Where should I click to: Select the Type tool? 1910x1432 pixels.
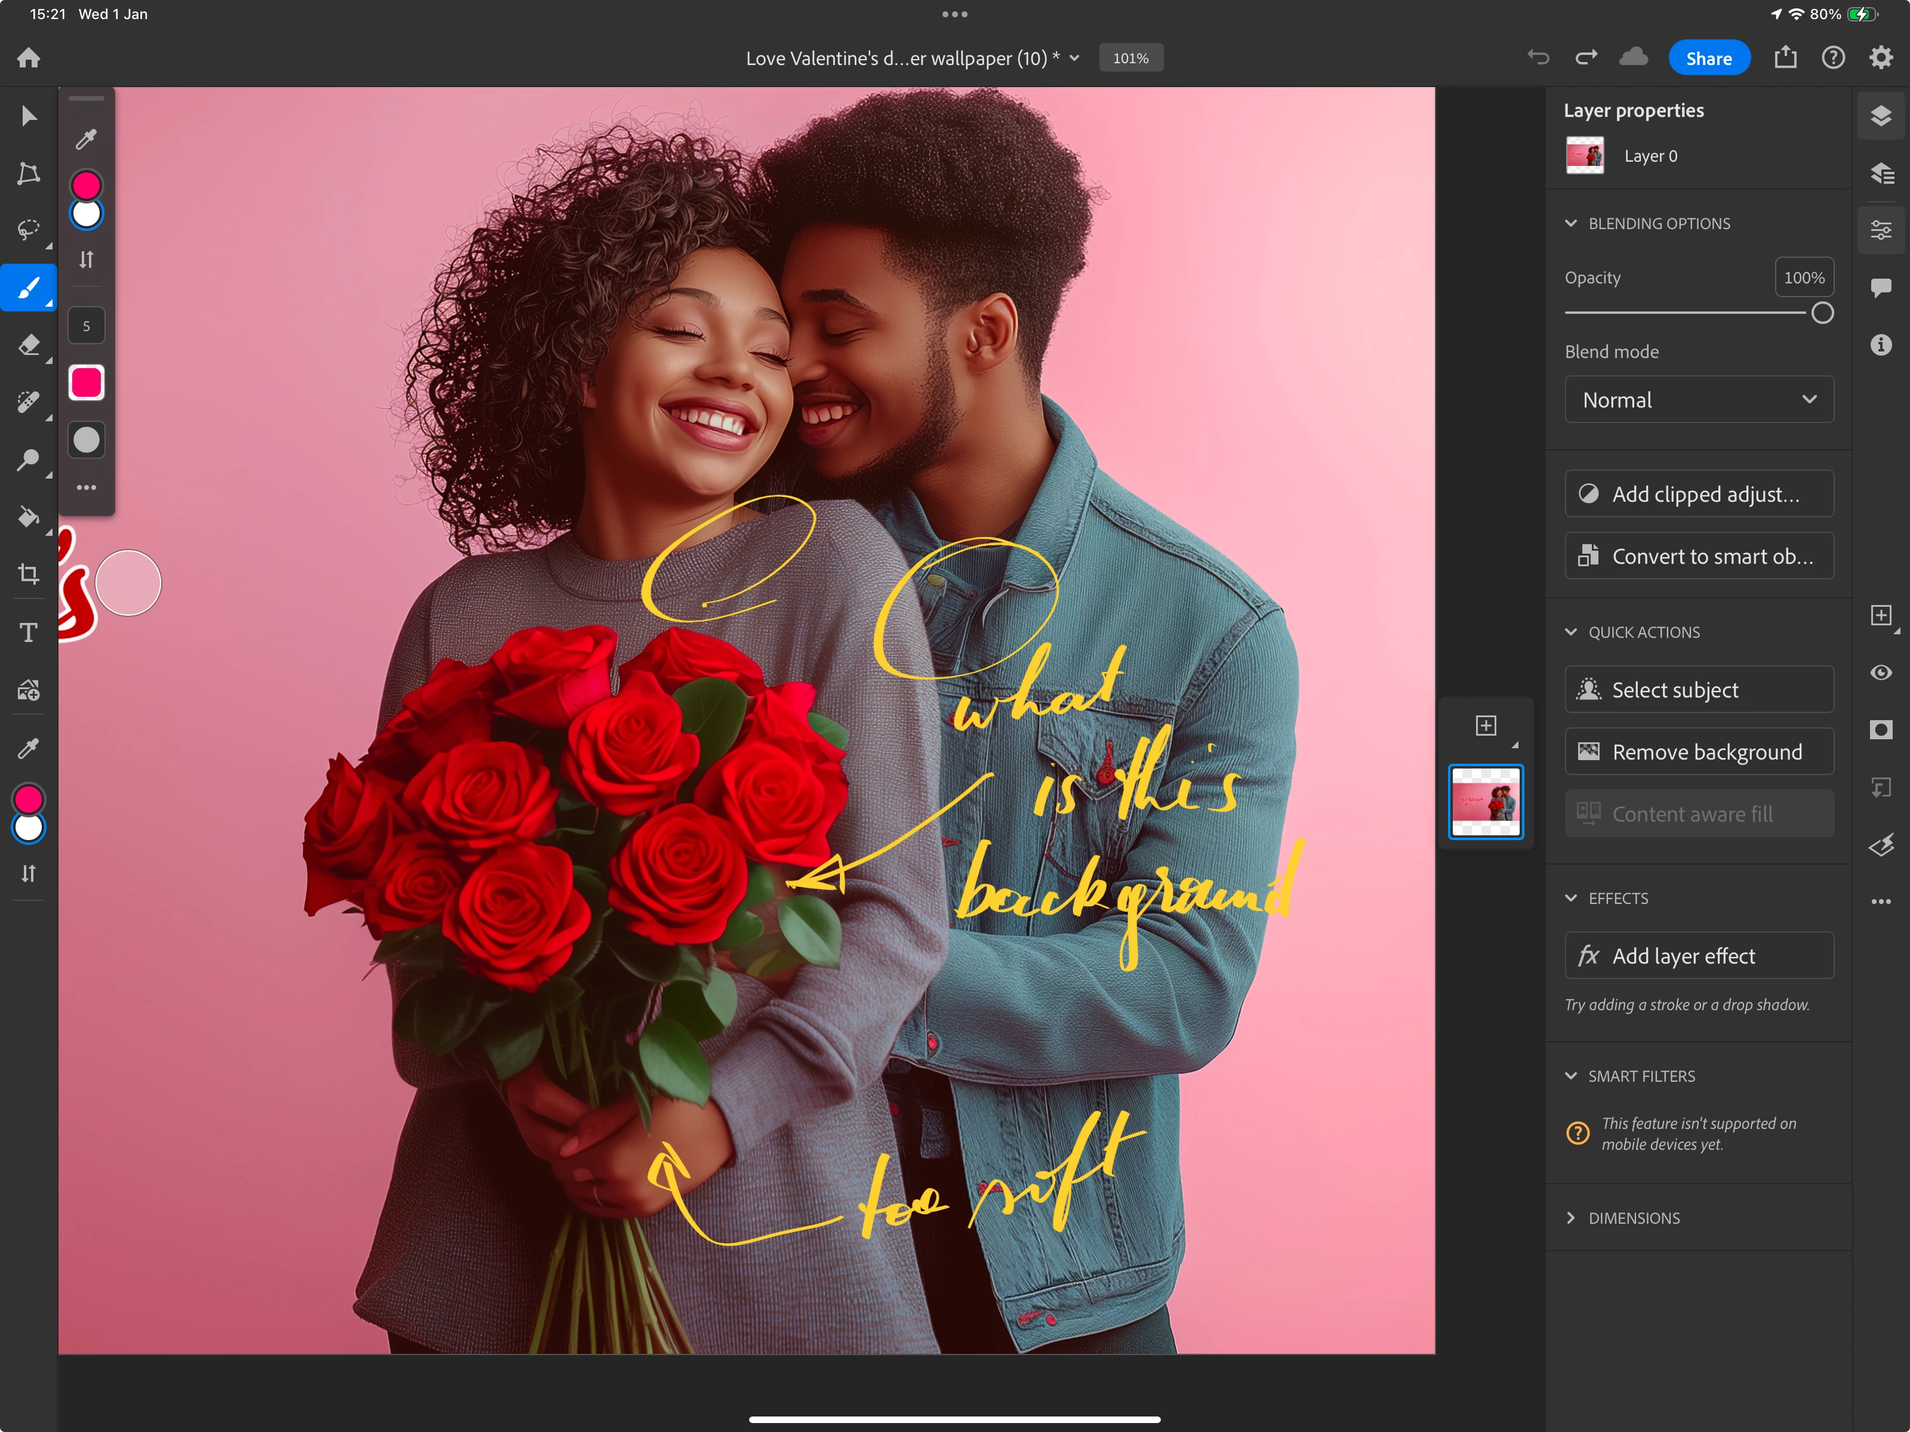tap(29, 632)
